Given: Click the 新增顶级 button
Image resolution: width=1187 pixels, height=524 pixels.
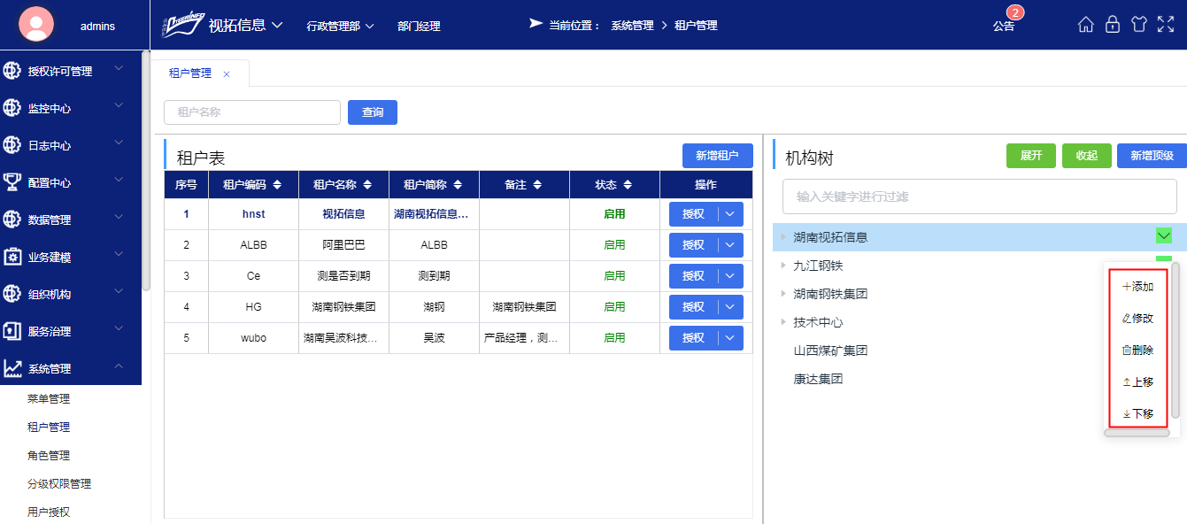Looking at the screenshot, I should tap(1152, 156).
